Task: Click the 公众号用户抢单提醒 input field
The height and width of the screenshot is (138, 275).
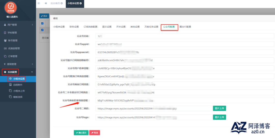Action: [185, 68]
